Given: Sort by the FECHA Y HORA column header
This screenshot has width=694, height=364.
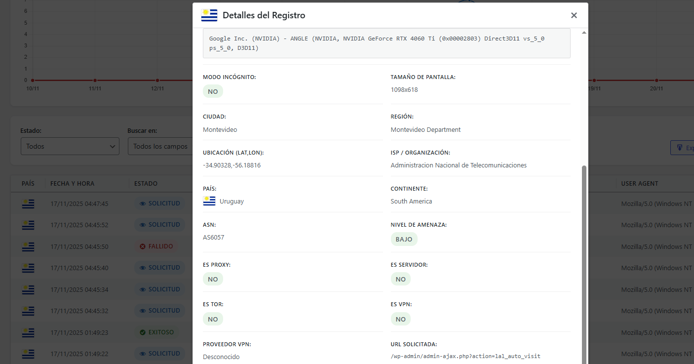Looking at the screenshot, I should point(72,183).
